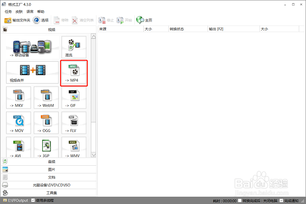Open the Skin (皮肤) menu
The width and height of the screenshot is (306, 204).
pyautogui.click(x=19, y=12)
